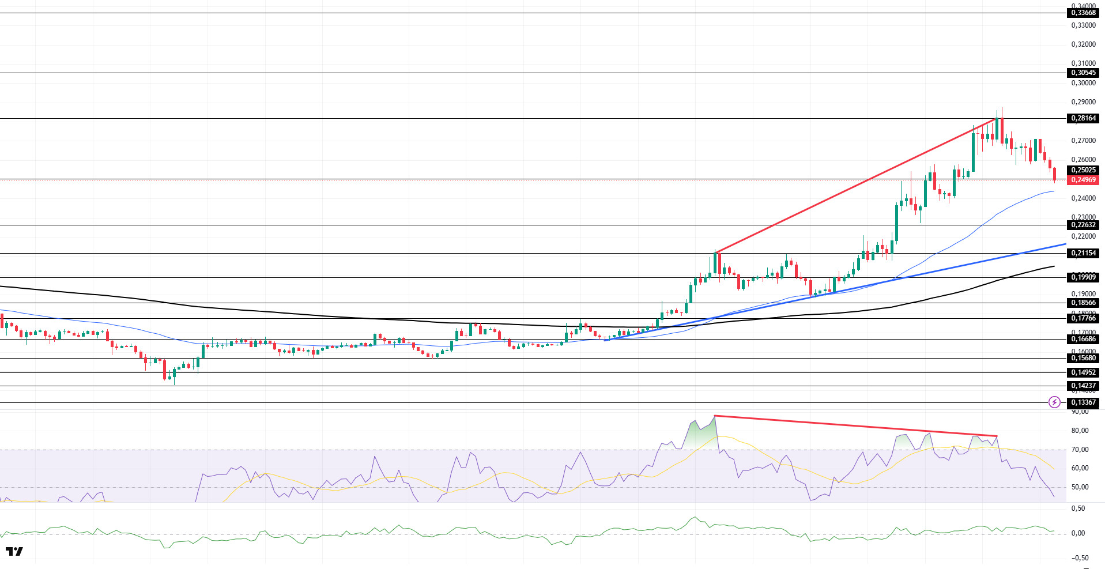The height and width of the screenshot is (569, 1105).
Task: Select the 0,30545 price level label
Action: click(x=1083, y=73)
